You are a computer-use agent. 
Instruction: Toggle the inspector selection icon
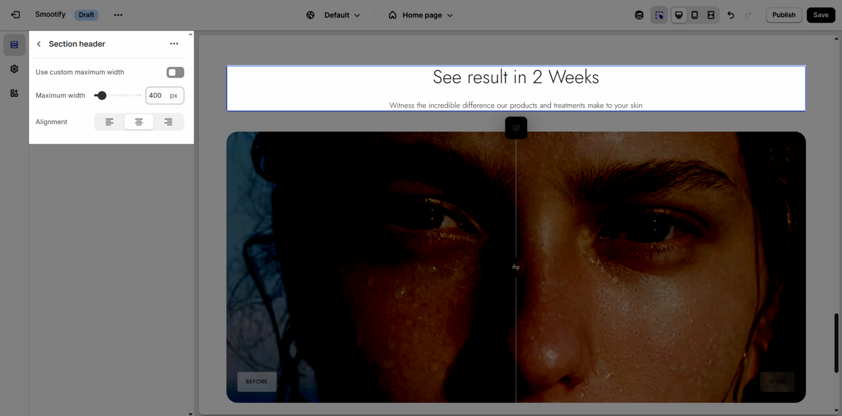659,15
